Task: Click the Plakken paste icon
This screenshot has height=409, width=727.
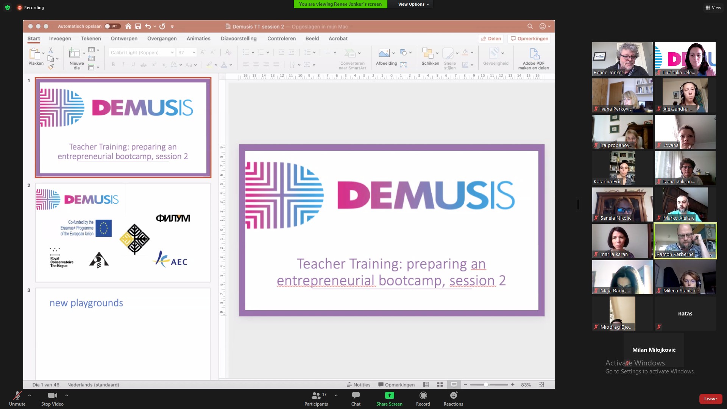Action: (35, 54)
